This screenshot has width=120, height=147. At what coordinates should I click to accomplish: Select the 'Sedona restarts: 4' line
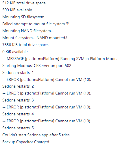[x=18, y=114]
